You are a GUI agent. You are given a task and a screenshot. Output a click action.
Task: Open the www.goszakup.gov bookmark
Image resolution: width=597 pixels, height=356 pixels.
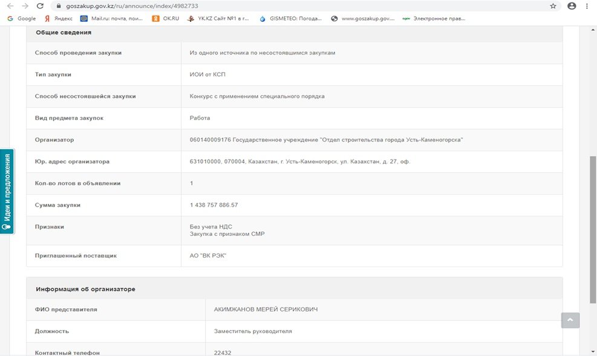tap(362, 19)
